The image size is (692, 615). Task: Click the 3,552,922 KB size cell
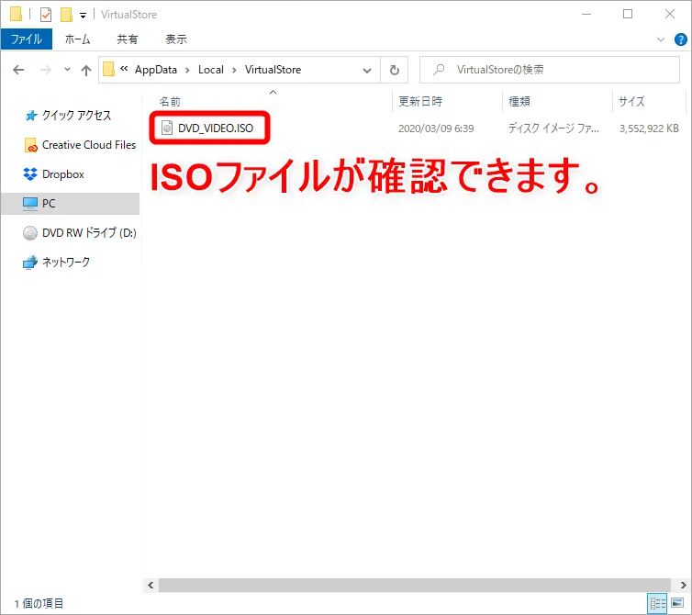649,129
